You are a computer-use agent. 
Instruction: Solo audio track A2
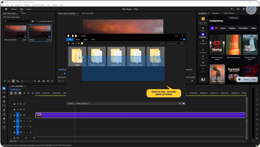coord(27,127)
